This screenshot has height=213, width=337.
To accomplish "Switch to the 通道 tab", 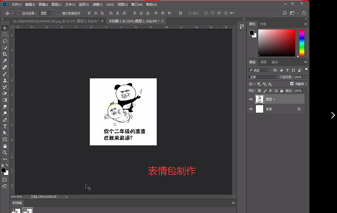I will (263, 62).
